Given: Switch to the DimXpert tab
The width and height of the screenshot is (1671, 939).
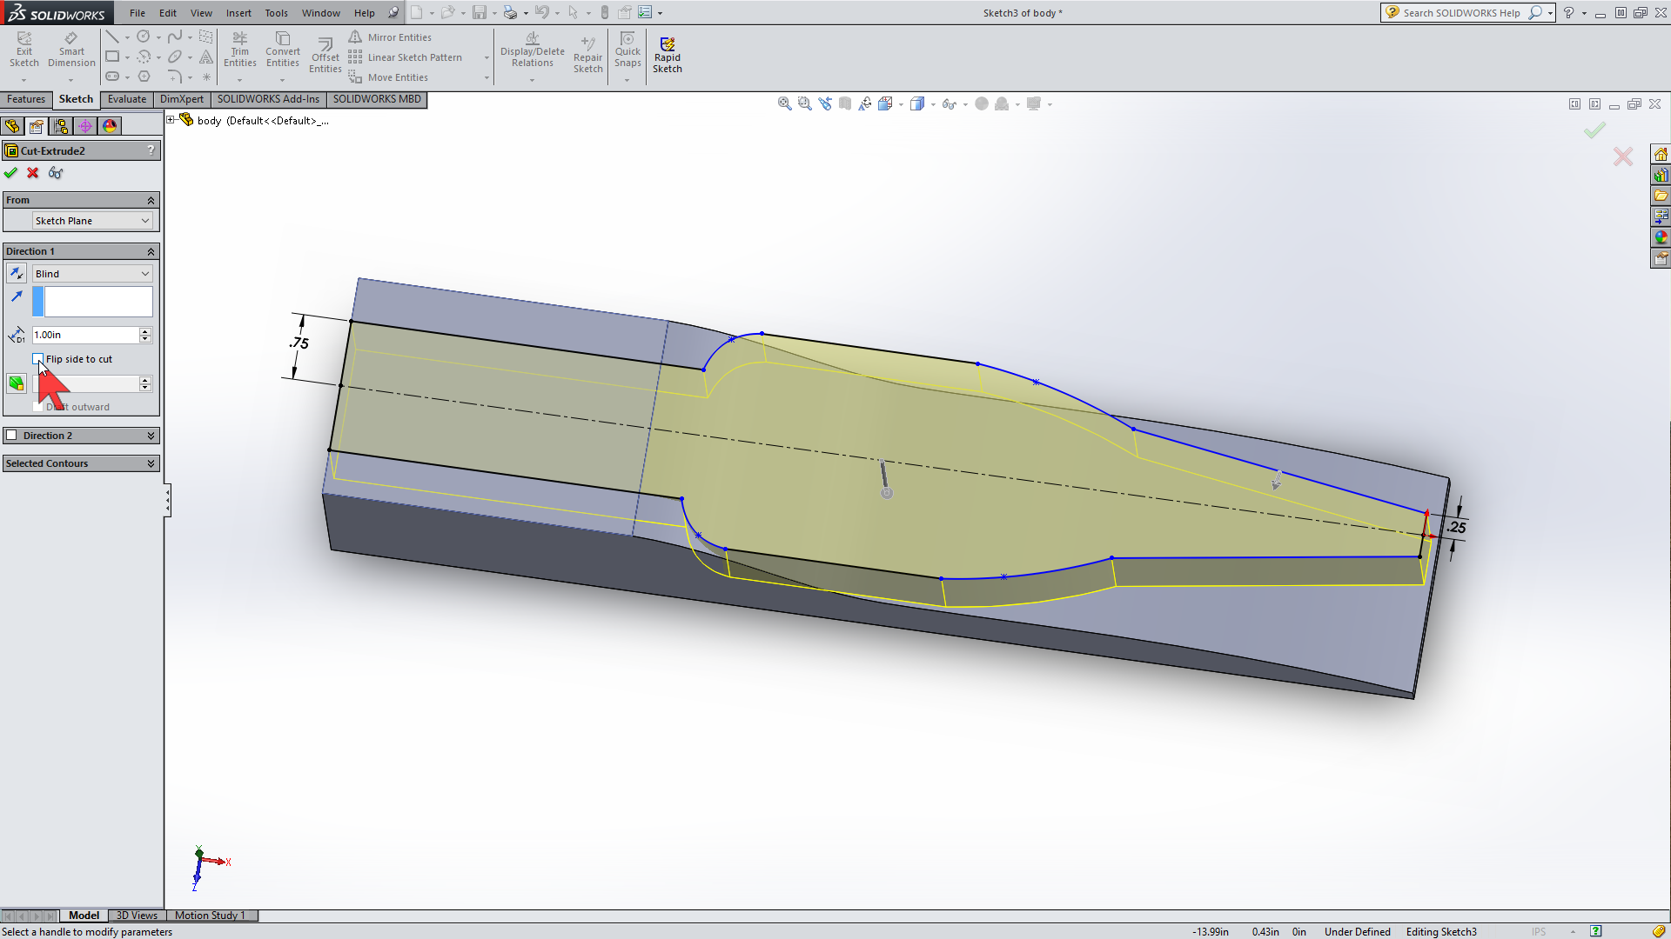Looking at the screenshot, I should click(x=182, y=99).
